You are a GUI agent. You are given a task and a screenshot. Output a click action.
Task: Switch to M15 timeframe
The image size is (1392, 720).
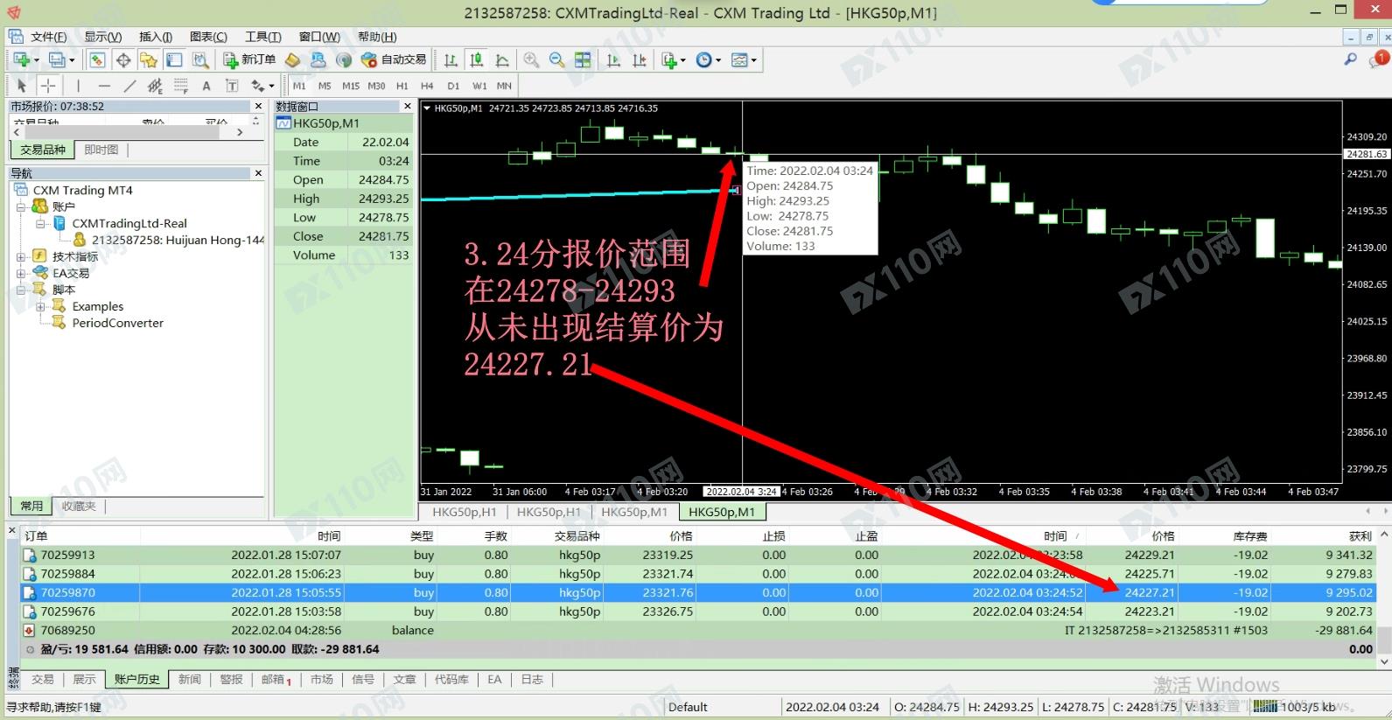pos(351,86)
